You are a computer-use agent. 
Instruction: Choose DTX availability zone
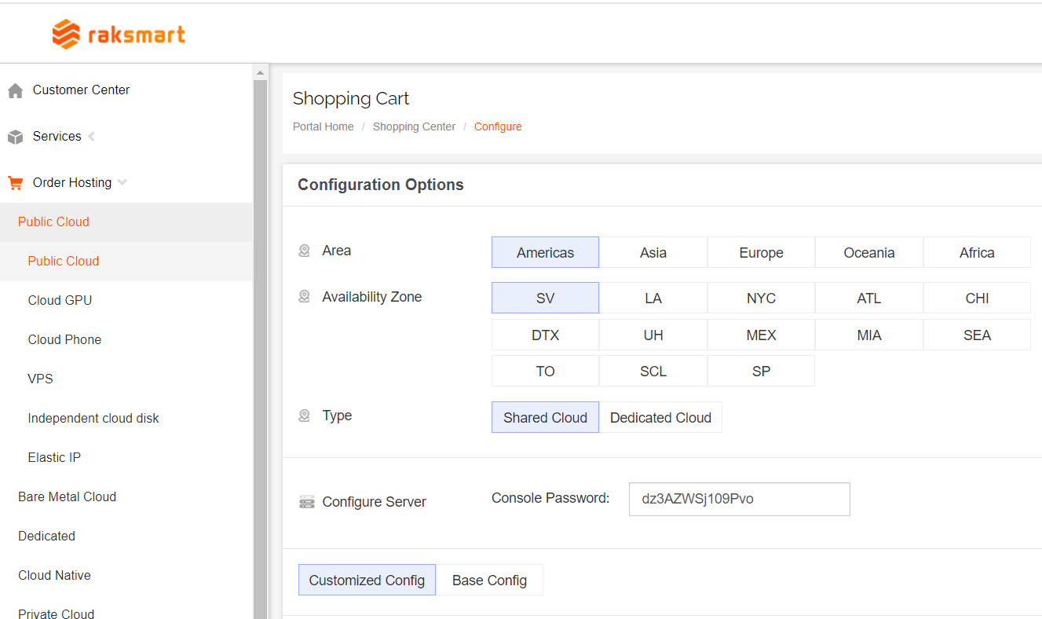click(x=545, y=335)
